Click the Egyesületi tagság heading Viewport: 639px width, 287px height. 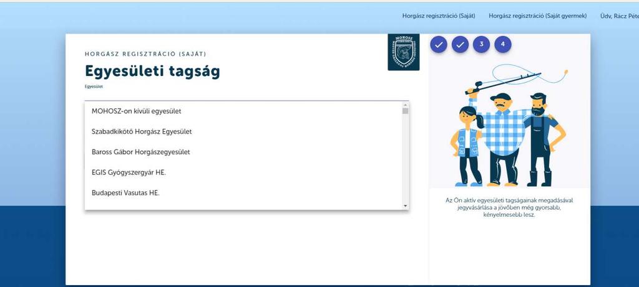click(152, 71)
